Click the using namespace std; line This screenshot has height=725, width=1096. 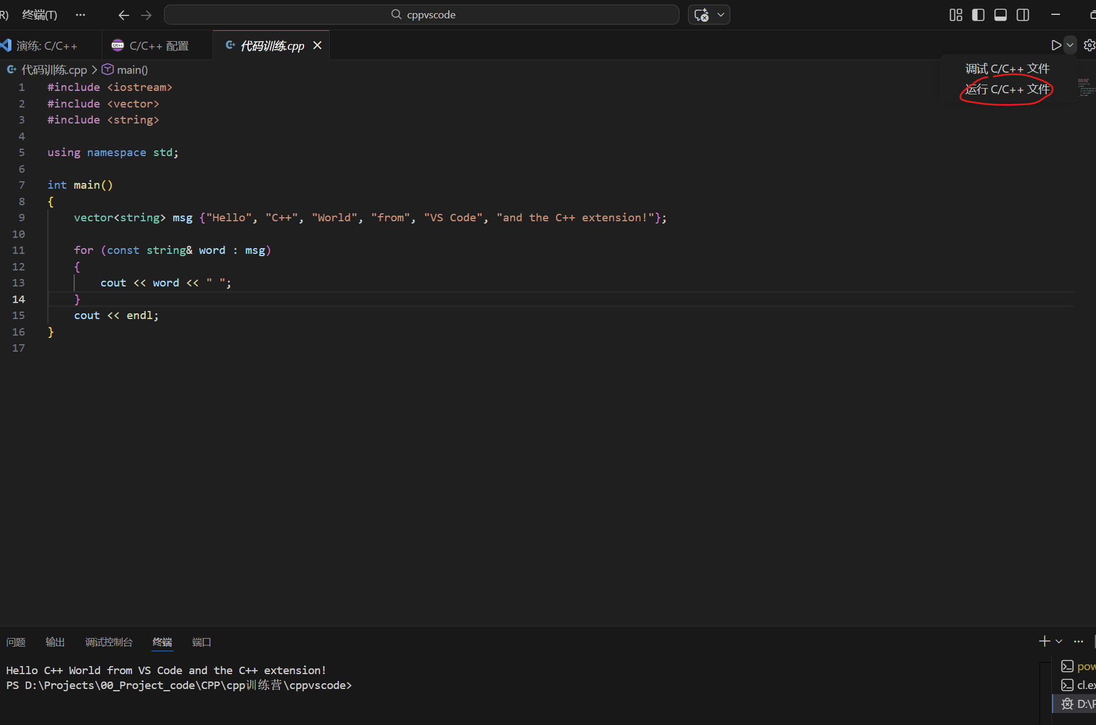tap(113, 152)
